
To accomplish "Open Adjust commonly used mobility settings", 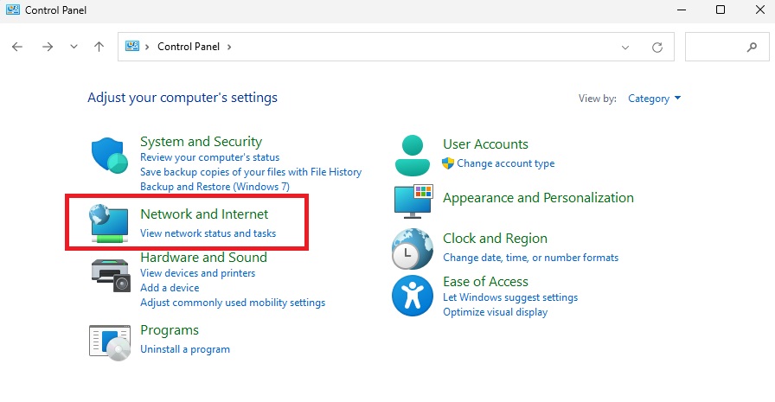I will [x=233, y=303].
